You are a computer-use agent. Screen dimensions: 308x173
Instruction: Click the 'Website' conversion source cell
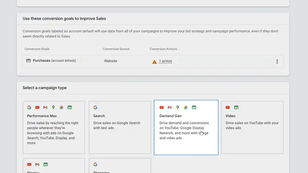click(111, 61)
